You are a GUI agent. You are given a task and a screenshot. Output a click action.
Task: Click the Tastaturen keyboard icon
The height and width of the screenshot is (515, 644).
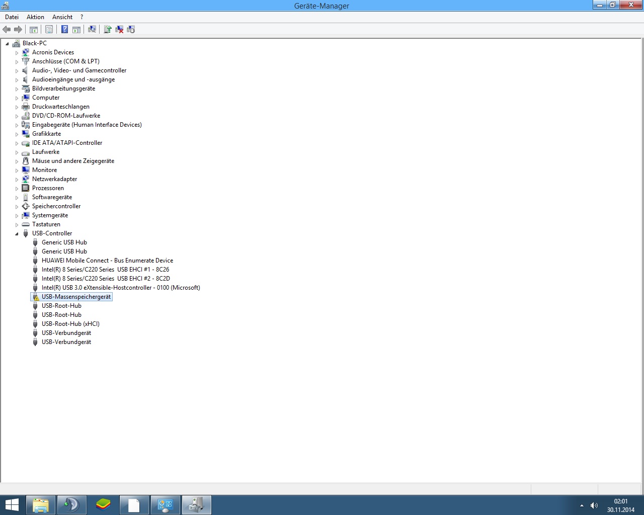click(x=26, y=224)
